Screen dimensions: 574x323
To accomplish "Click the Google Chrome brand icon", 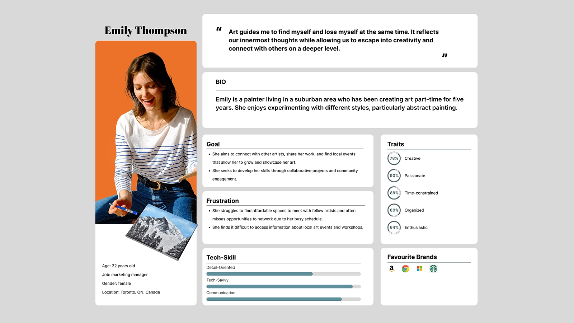I will [405, 269].
